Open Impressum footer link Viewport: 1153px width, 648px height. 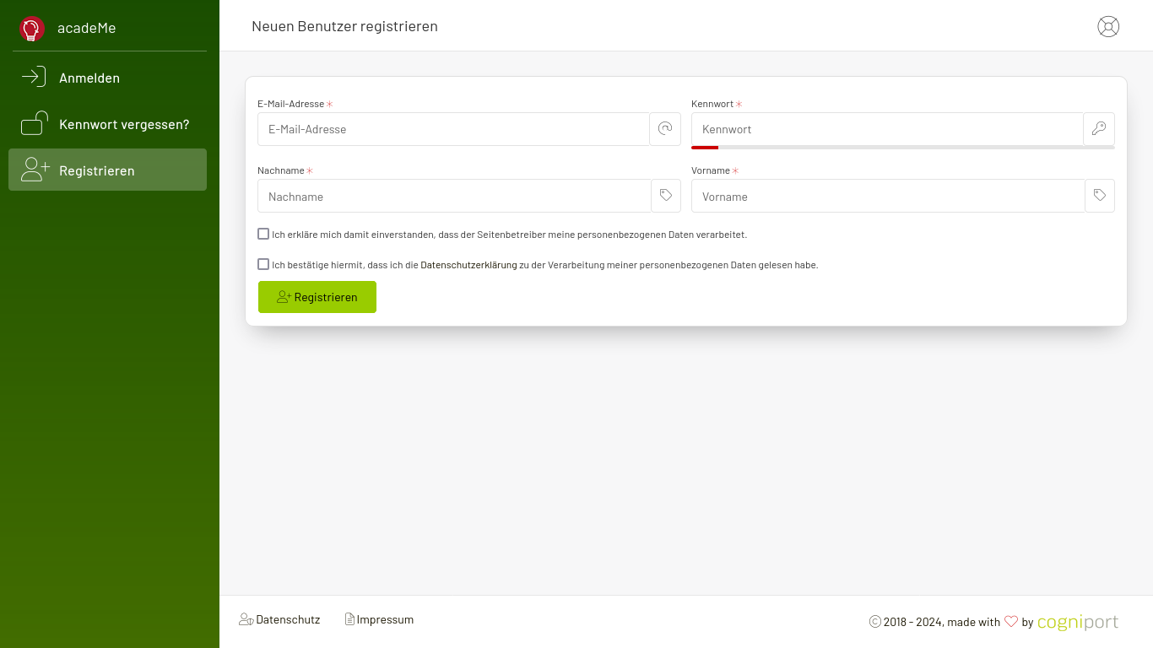pyautogui.click(x=379, y=619)
